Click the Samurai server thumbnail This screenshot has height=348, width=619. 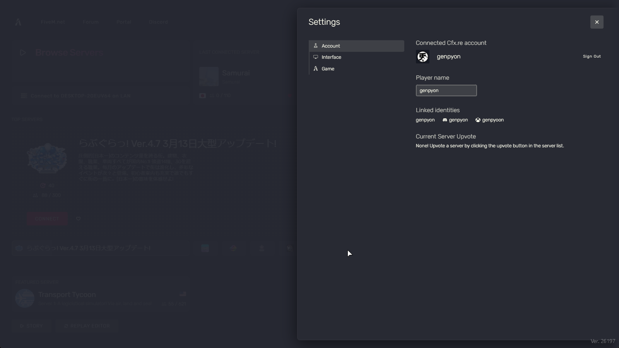(x=209, y=76)
